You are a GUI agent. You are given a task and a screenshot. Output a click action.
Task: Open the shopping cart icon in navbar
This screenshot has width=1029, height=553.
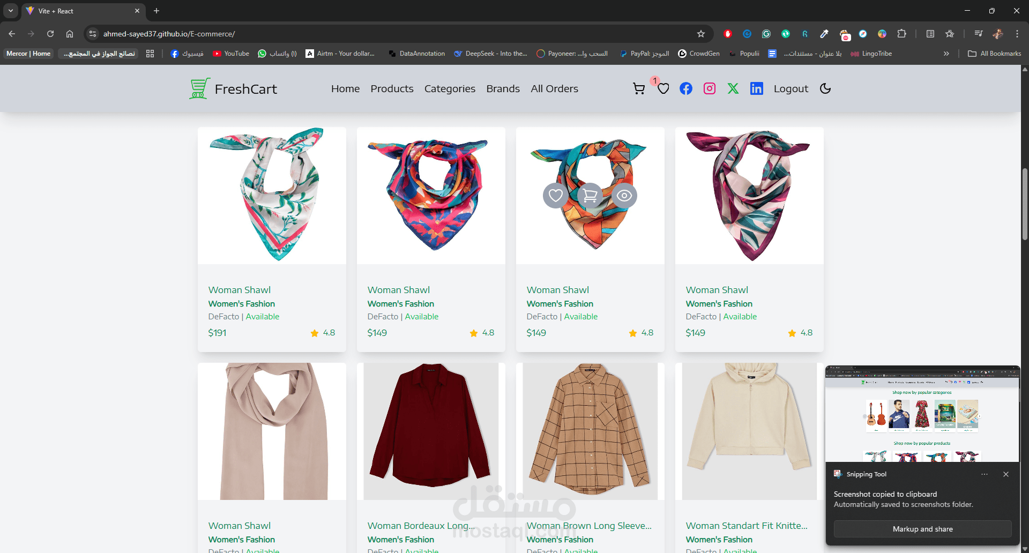pos(639,88)
